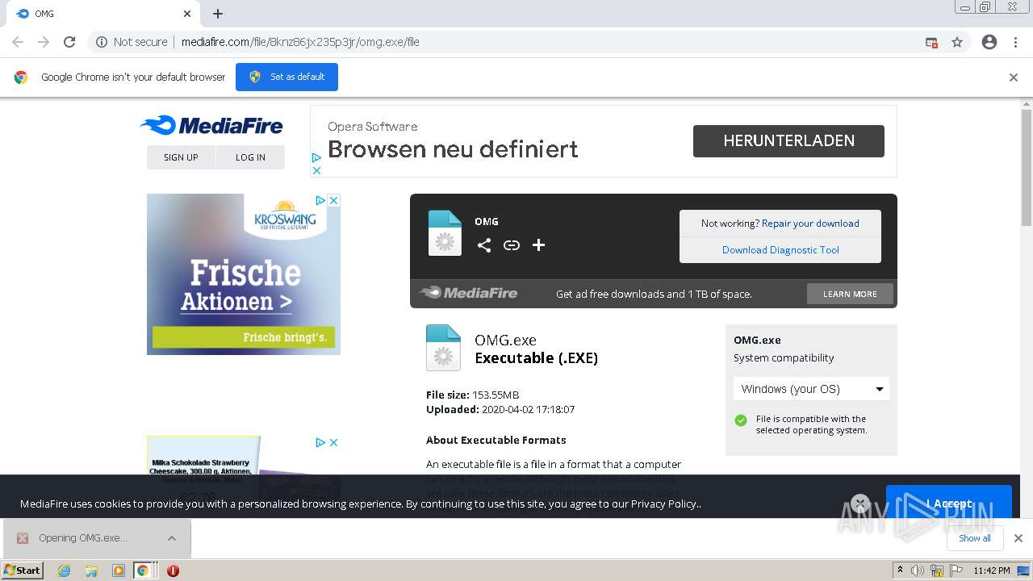Reload the page with refresh icon
This screenshot has height=581, width=1033.
point(69,42)
